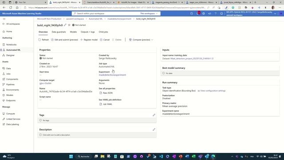The height and width of the screenshot is (160, 284).
Task: Edit Description with pencil icon
Action: coord(154,129)
